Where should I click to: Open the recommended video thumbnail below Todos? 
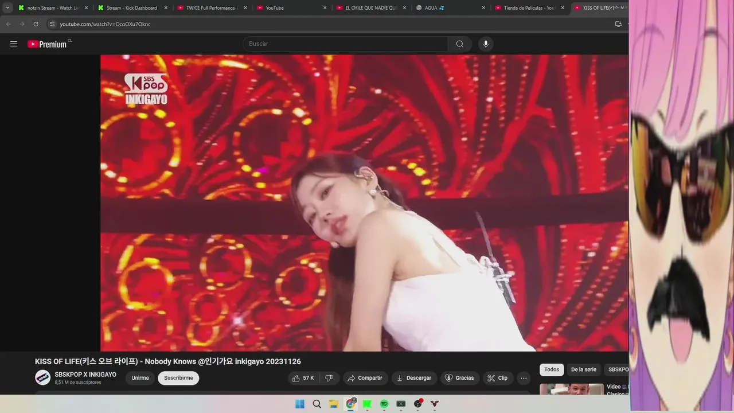click(x=572, y=389)
